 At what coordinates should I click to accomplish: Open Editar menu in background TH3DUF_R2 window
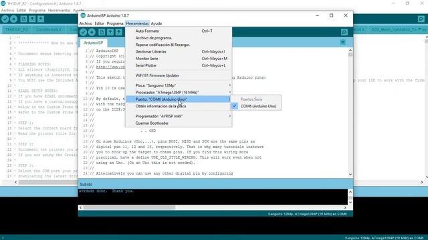[21, 11]
